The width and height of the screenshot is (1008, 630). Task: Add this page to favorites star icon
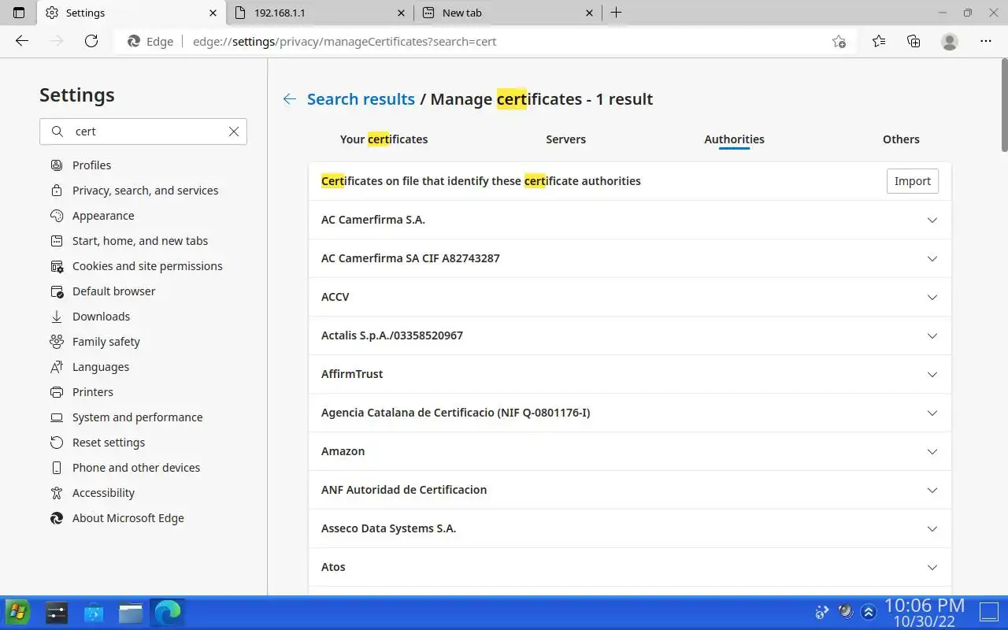839,41
